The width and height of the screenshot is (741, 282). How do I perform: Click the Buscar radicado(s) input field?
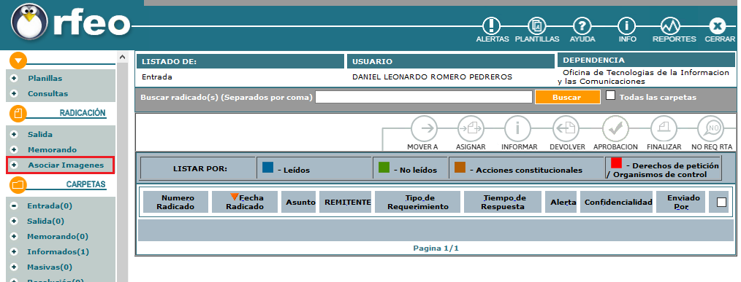424,97
